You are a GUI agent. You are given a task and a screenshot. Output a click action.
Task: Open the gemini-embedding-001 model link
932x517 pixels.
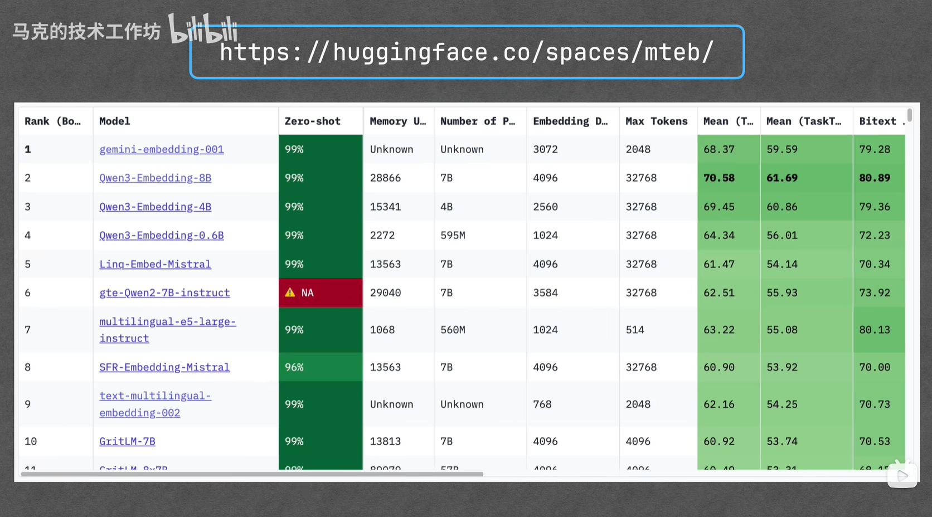(x=162, y=149)
